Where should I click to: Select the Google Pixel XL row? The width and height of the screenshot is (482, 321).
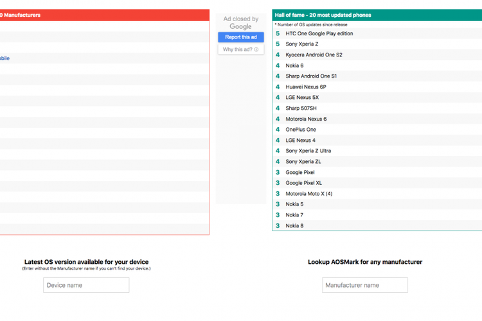(303, 183)
